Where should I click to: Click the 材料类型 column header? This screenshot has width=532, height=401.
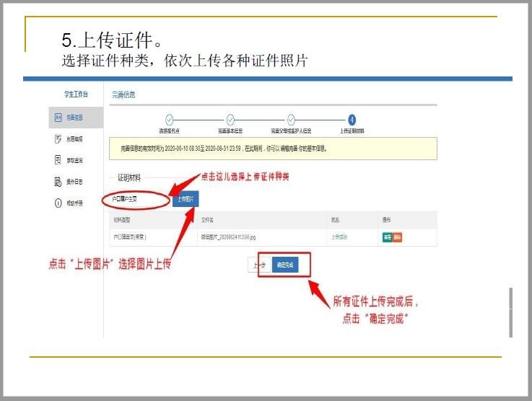click(x=122, y=220)
